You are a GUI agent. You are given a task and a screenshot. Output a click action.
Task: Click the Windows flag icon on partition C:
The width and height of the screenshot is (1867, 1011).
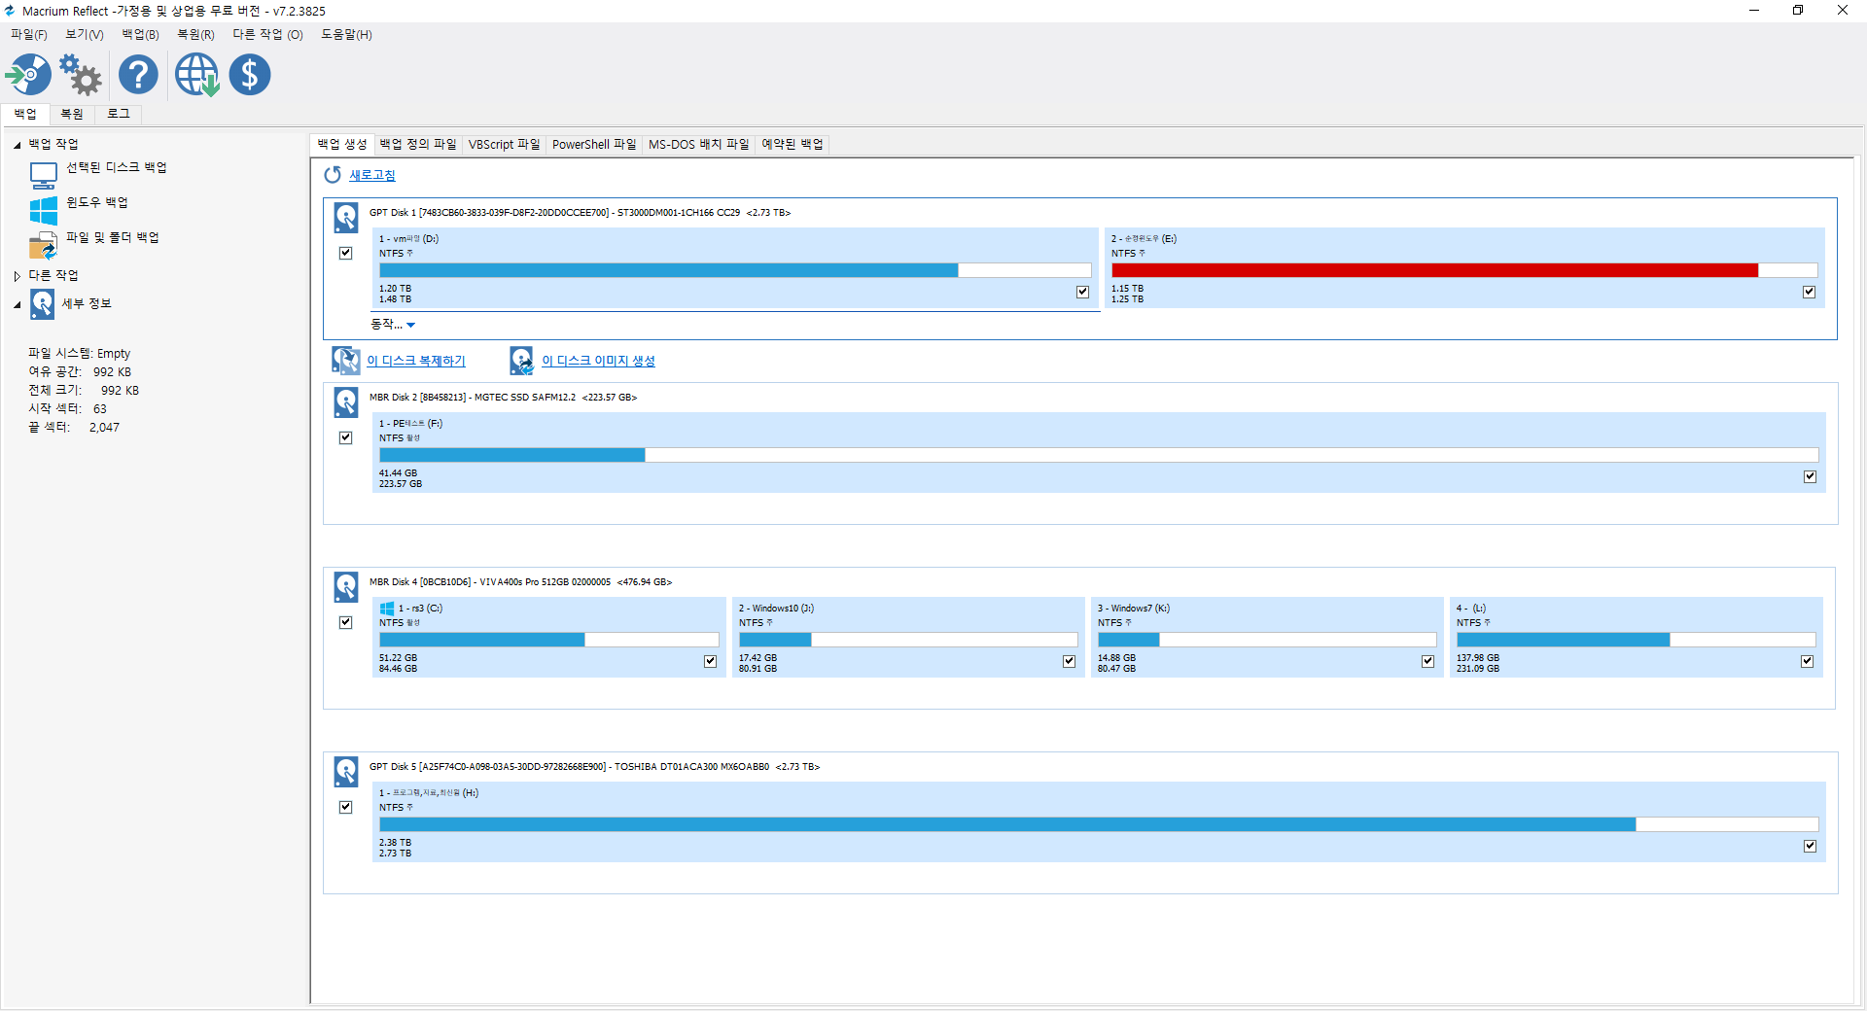pyautogui.click(x=387, y=609)
